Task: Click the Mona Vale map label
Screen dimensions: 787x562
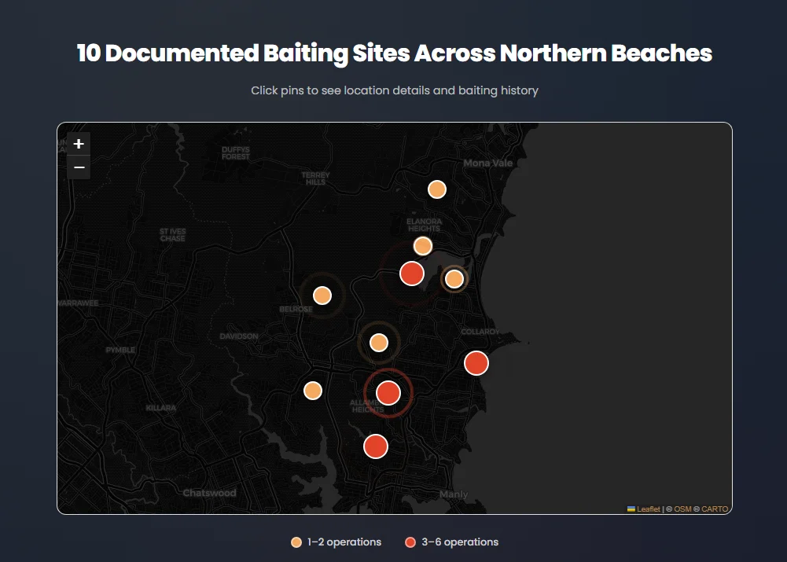Action: (487, 163)
